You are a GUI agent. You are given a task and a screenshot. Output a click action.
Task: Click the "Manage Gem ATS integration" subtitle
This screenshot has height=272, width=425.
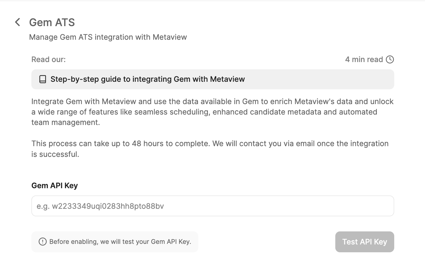[108, 37]
